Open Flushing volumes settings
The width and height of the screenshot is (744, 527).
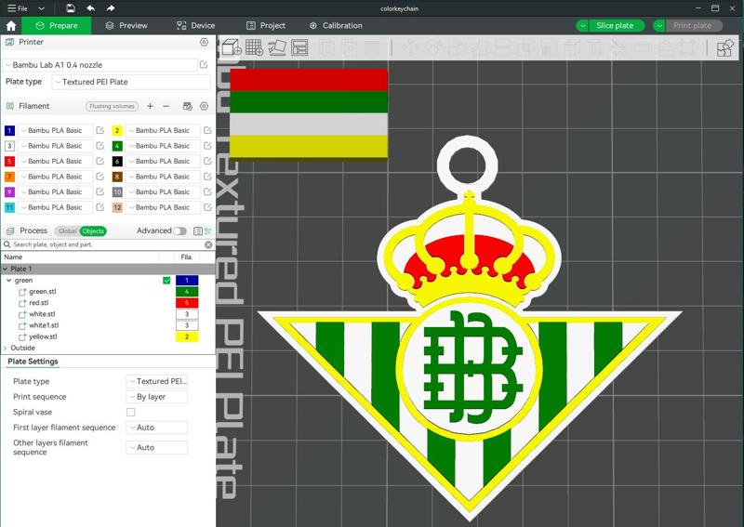[112, 106]
